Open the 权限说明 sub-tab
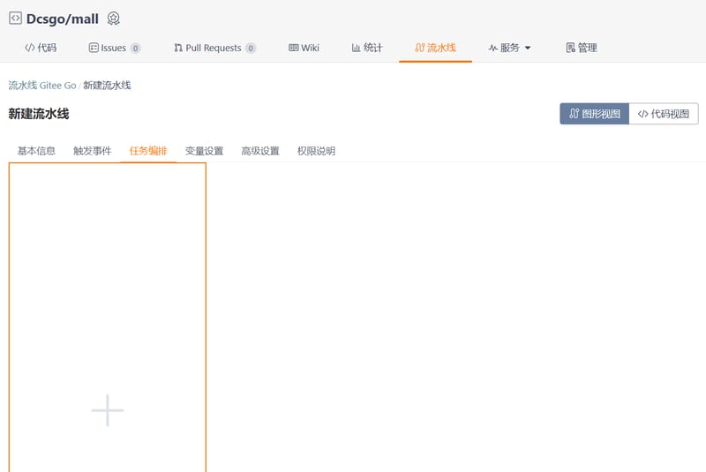Image resolution: width=706 pixels, height=472 pixels. tap(316, 151)
